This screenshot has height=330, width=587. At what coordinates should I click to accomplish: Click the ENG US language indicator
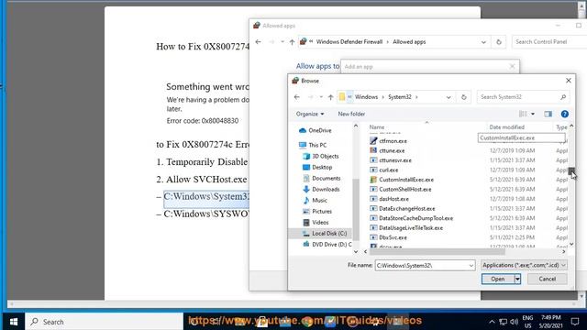tap(527, 322)
